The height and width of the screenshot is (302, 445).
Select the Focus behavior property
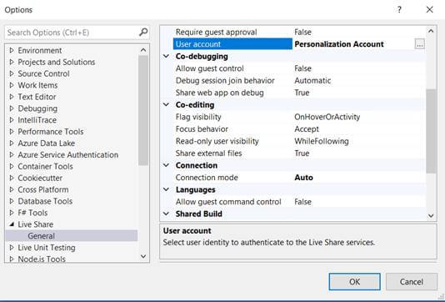pyautogui.click(x=202, y=129)
